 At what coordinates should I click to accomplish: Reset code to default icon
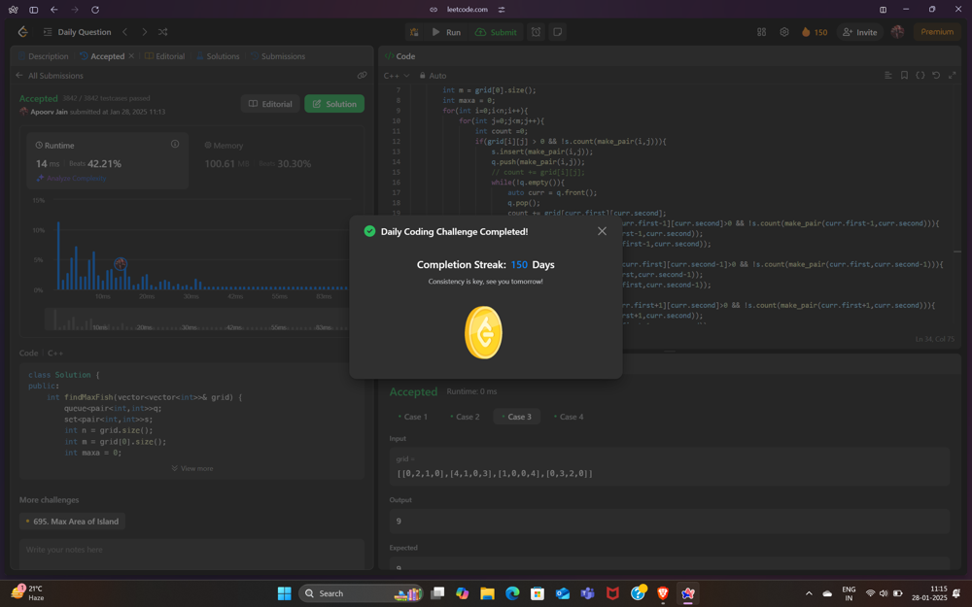coord(936,75)
